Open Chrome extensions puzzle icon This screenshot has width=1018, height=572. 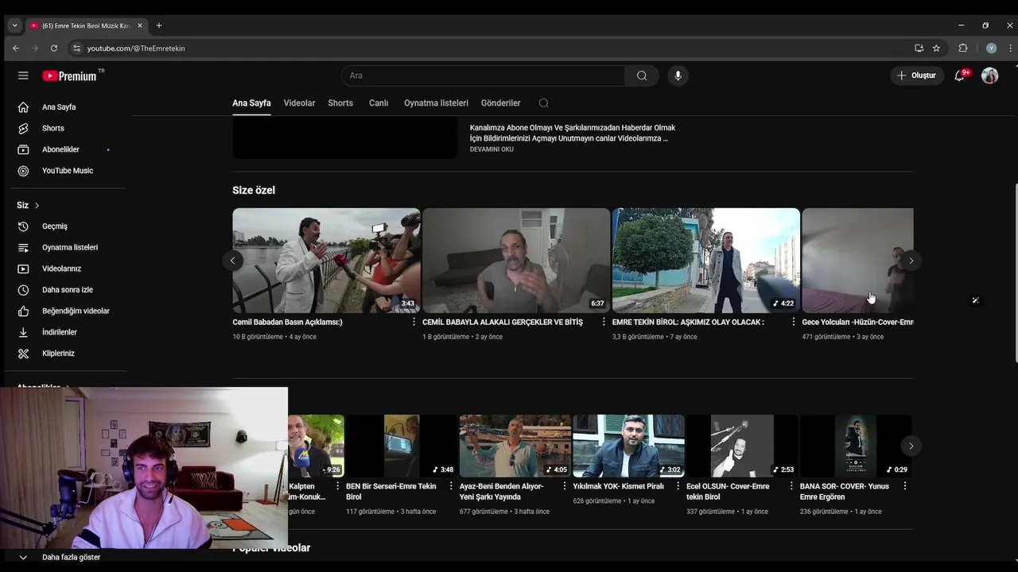pos(963,48)
